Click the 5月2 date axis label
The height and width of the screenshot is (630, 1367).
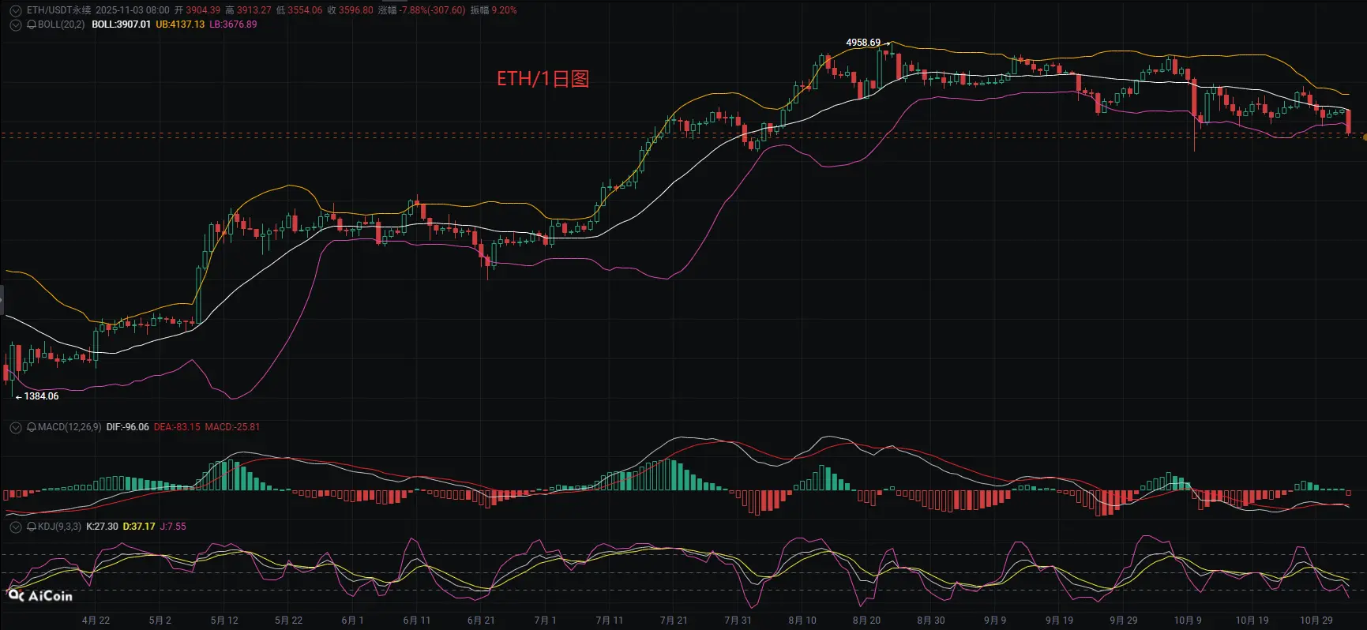[160, 621]
